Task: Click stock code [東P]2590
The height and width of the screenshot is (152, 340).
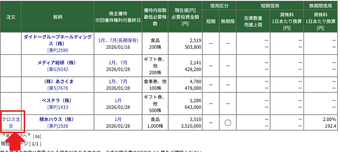Action: [x=58, y=50]
